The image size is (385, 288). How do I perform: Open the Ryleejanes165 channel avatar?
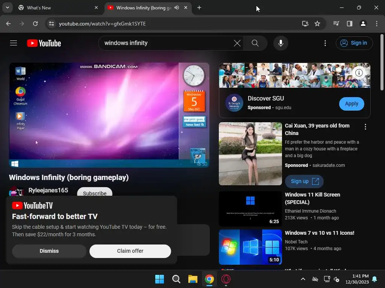17,191
